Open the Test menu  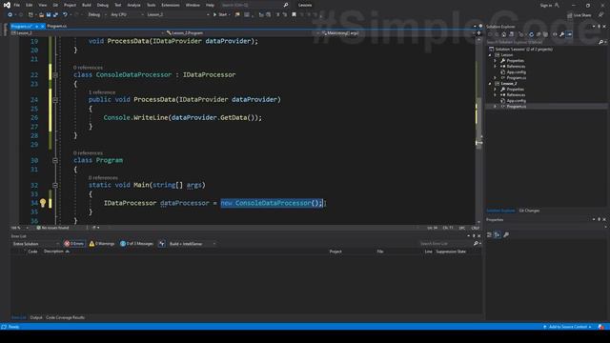pos(118,5)
